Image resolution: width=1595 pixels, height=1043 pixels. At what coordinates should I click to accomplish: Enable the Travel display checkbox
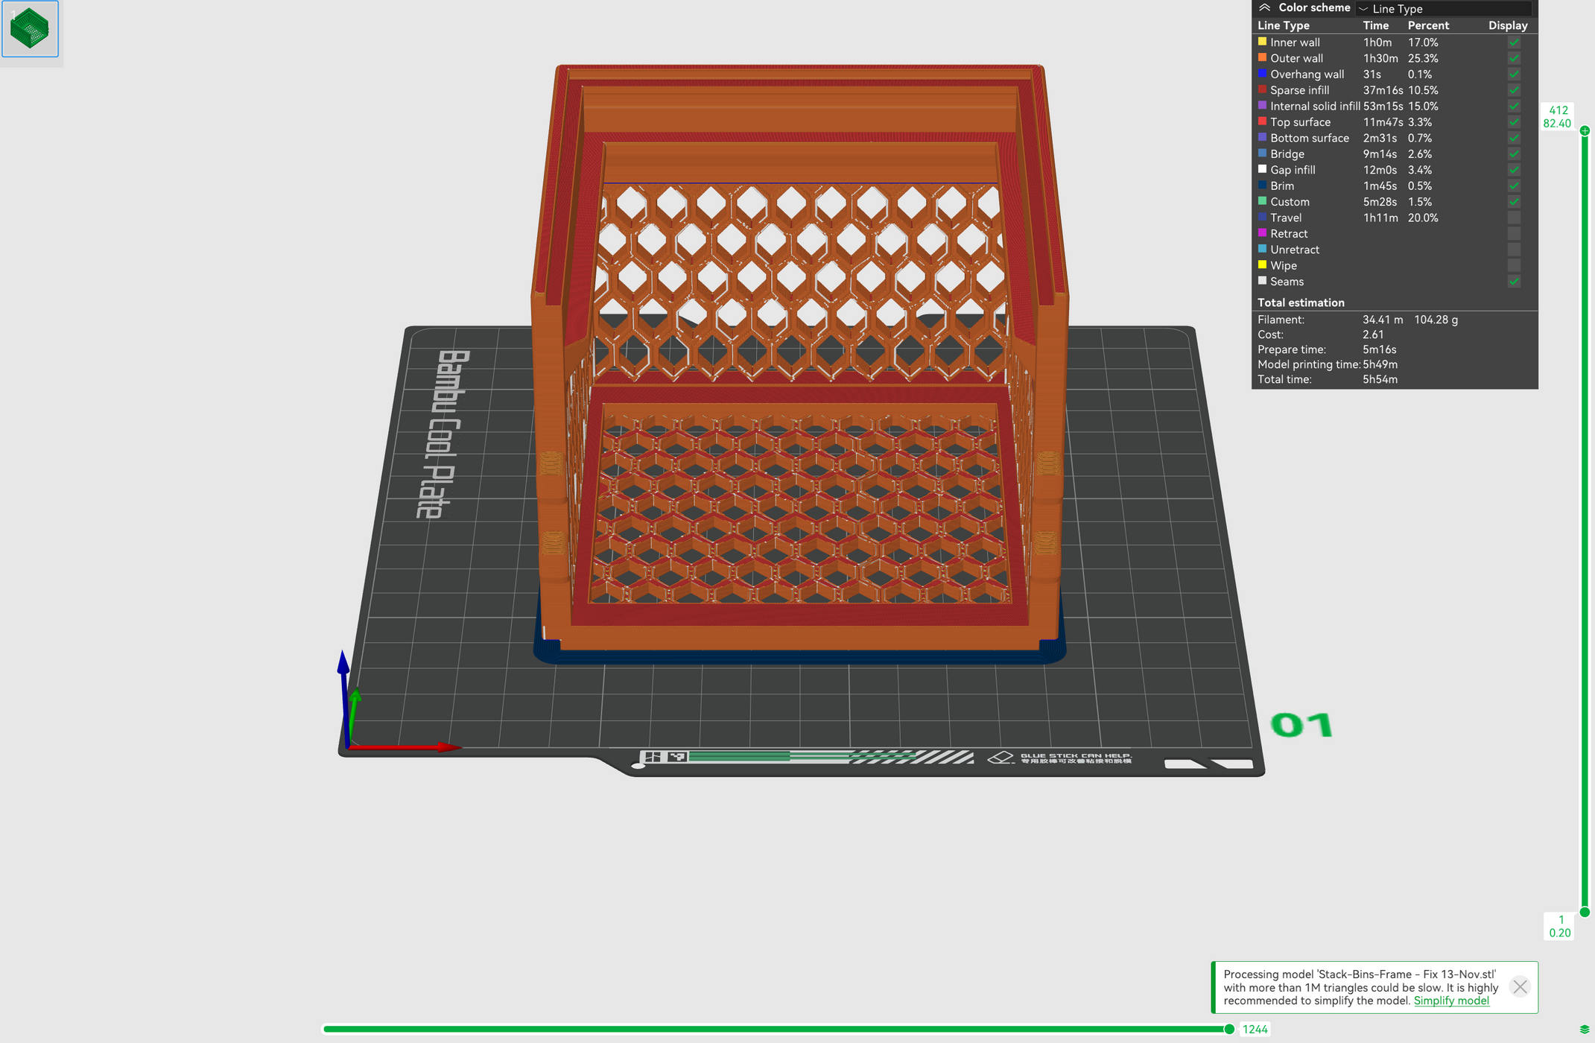[x=1514, y=218]
